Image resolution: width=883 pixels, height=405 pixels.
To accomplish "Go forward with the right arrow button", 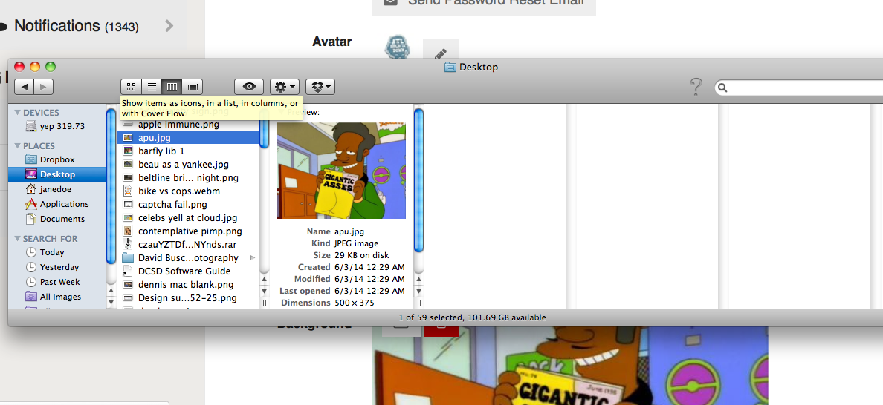I will (44, 87).
